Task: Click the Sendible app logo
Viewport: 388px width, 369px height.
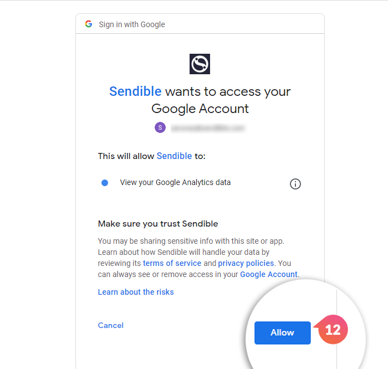Action: tap(200, 64)
